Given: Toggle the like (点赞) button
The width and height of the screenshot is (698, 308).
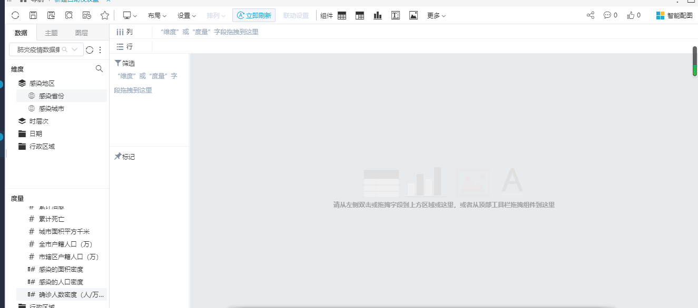Looking at the screenshot, I should [631, 15].
